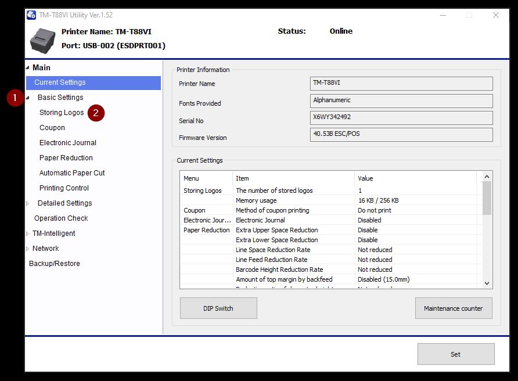Open Paper Reduction in the sidebar tree
Image resolution: width=518 pixels, height=381 pixels.
(x=66, y=158)
